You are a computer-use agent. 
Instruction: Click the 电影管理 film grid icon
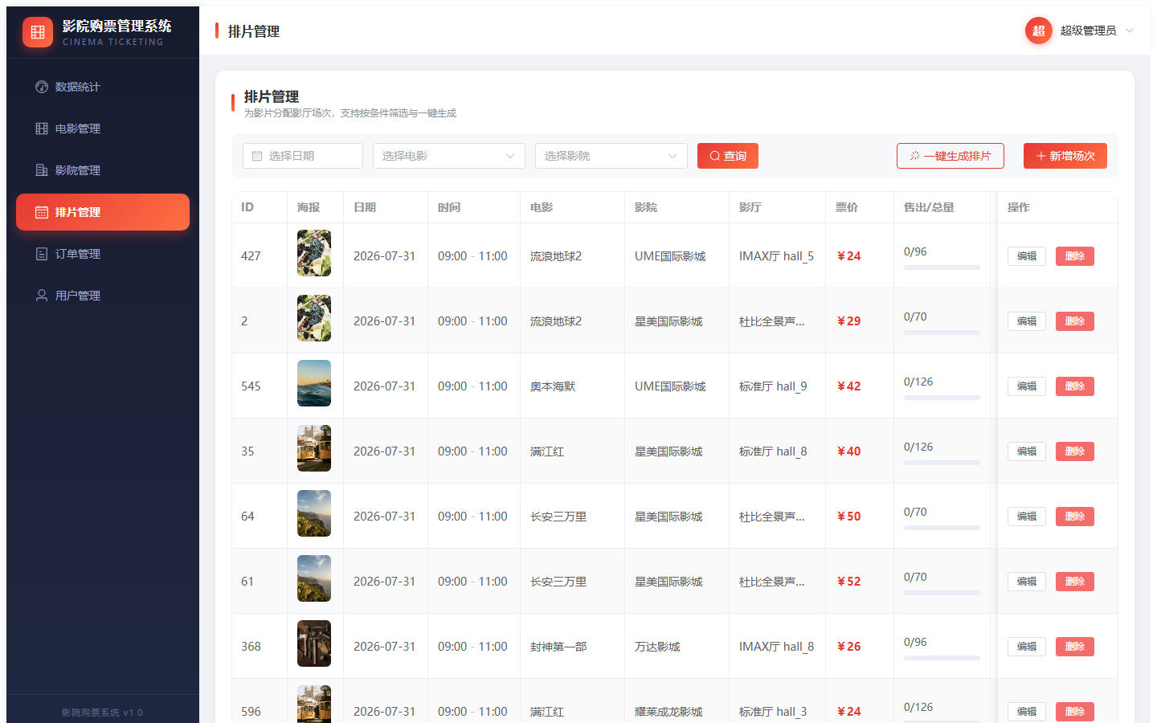(42, 129)
